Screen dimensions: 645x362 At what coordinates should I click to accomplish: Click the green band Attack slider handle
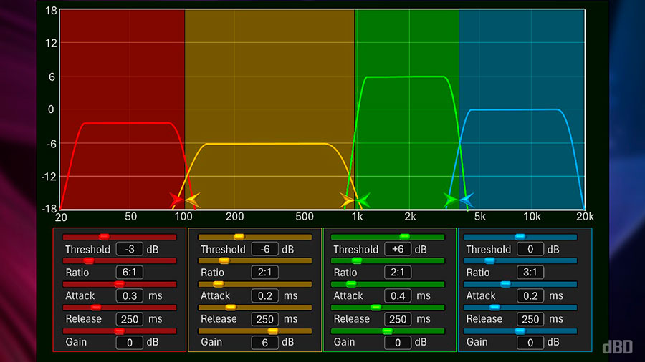(x=351, y=284)
